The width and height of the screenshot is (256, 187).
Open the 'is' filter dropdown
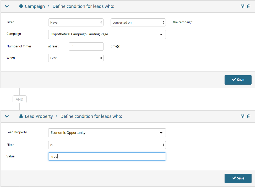pos(107,145)
